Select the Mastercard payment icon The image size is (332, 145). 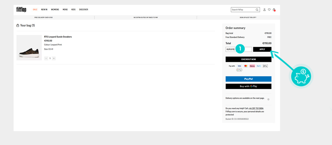(x=246, y=66)
